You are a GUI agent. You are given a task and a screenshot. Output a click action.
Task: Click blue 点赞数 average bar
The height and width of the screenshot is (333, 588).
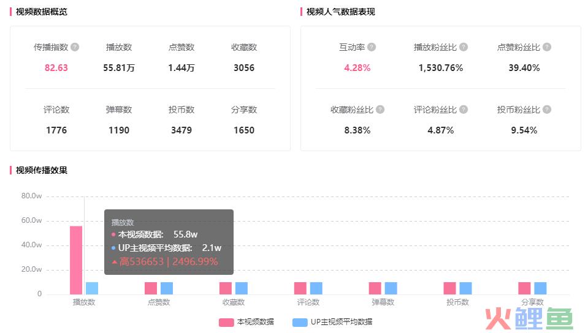(x=167, y=288)
